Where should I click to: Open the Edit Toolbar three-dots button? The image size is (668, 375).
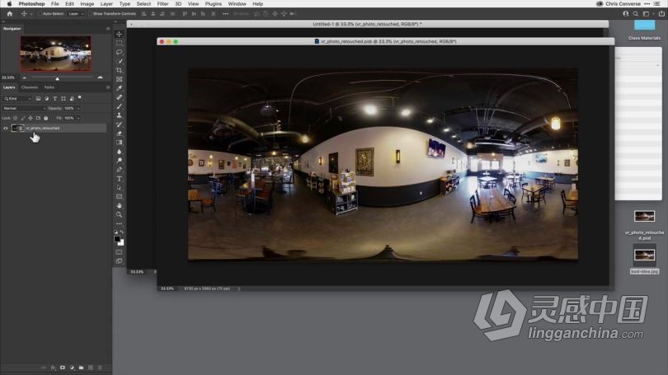pyautogui.click(x=120, y=224)
